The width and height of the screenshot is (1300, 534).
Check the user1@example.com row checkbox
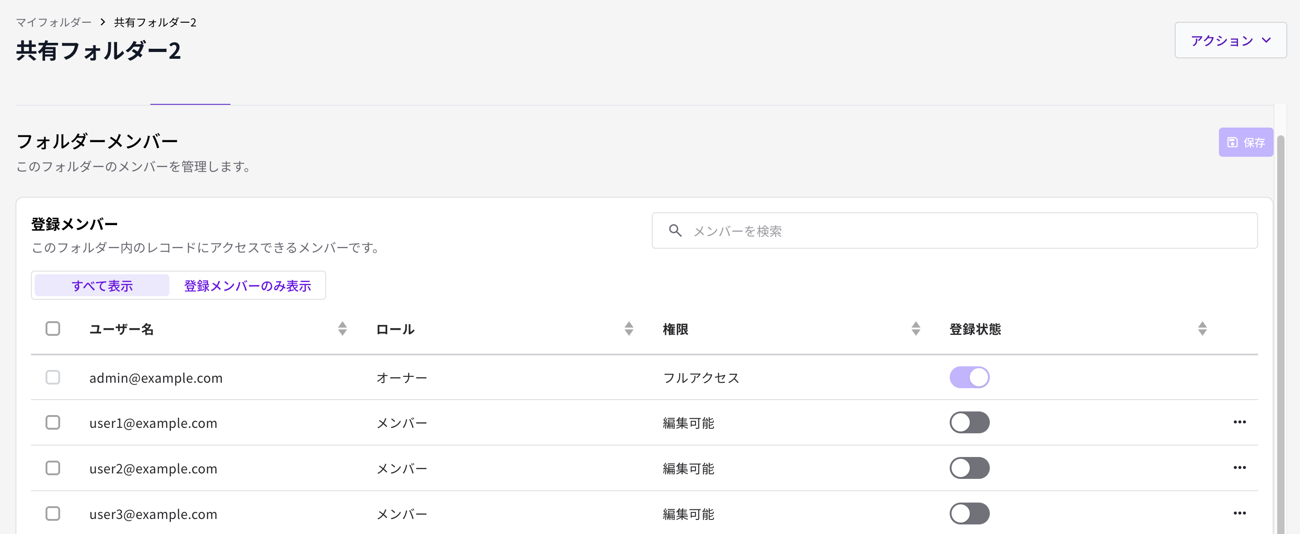pyautogui.click(x=53, y=422)
